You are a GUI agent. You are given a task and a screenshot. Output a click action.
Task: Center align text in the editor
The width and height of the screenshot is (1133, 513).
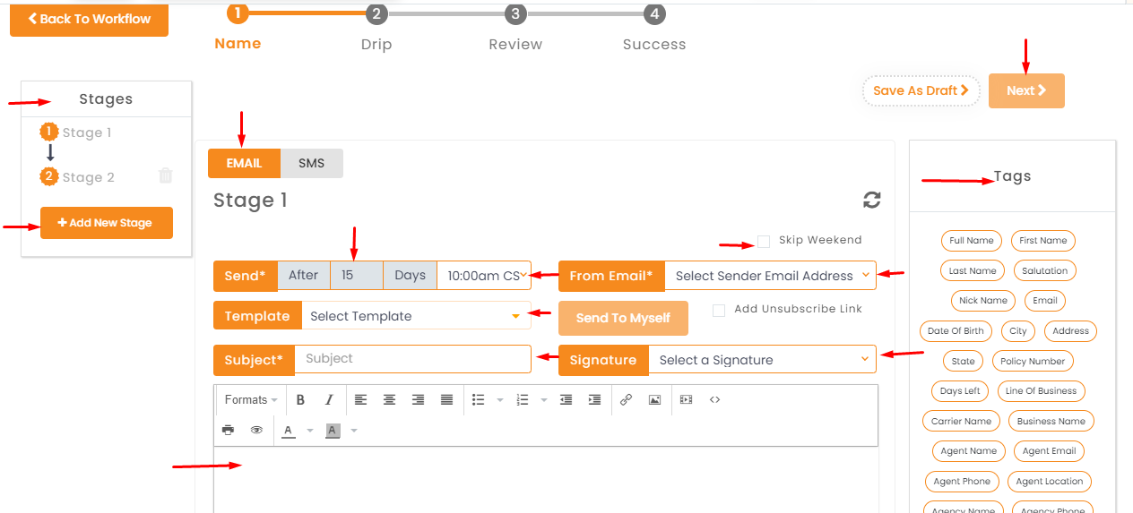click(389, 399)
